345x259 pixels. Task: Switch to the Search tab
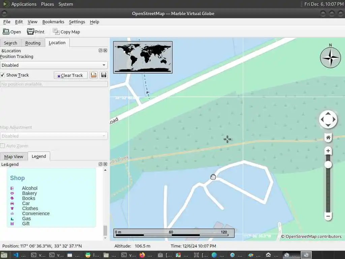click(x=10, y=43)
